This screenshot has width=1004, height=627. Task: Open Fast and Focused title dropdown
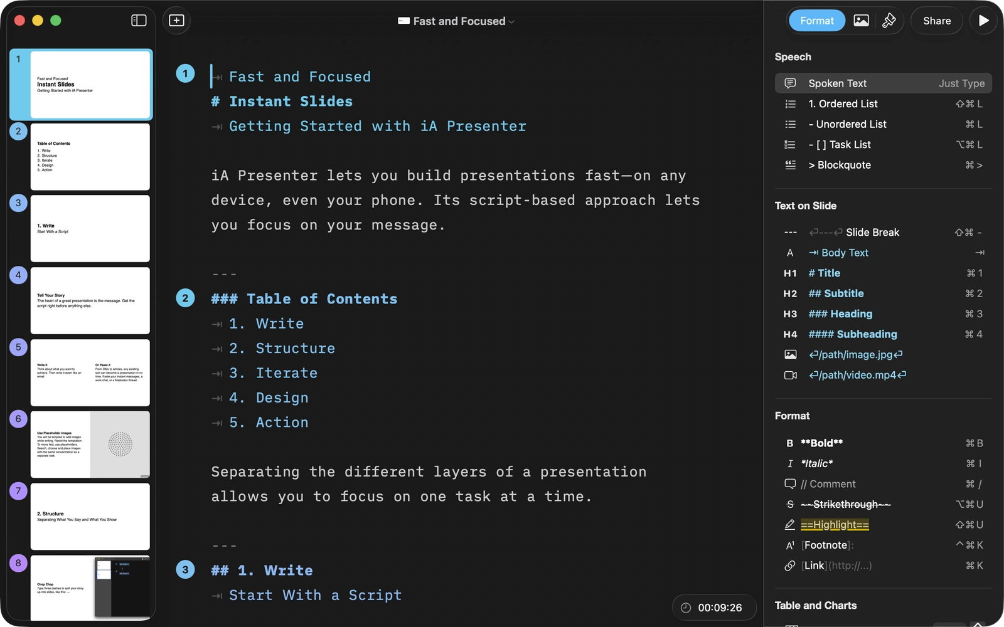[456, 21]
